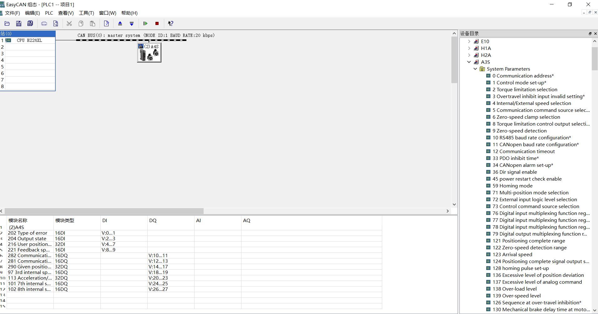Select '33 PDO inhibit time*' parameter
The image size is (598, 314).
coord(515,158)
